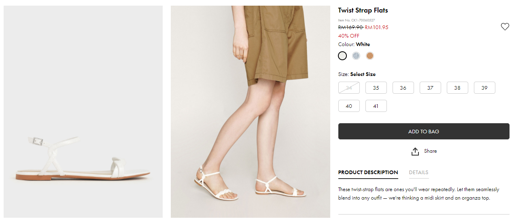
Task: Click the share upload icon
Action: (415, 152)
